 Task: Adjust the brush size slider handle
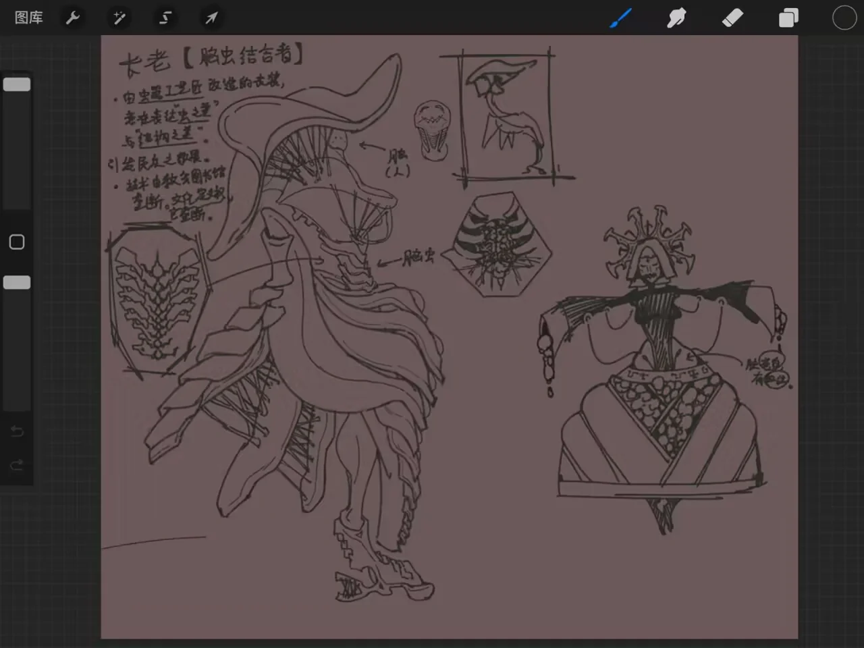tap(17, 84)
